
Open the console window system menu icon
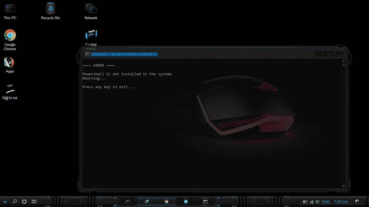87,54
